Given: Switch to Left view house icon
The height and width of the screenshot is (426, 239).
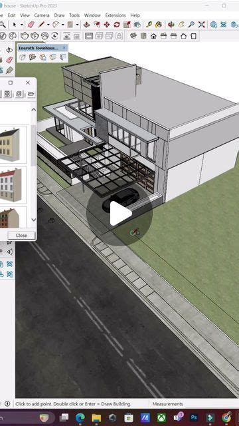Looking at the screenshot, I should tap(183, 36).
